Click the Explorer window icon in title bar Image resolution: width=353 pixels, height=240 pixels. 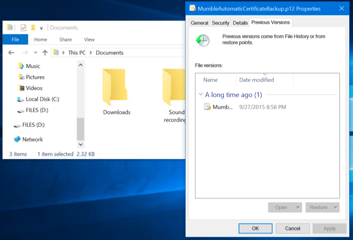click(x=10, y=27)
